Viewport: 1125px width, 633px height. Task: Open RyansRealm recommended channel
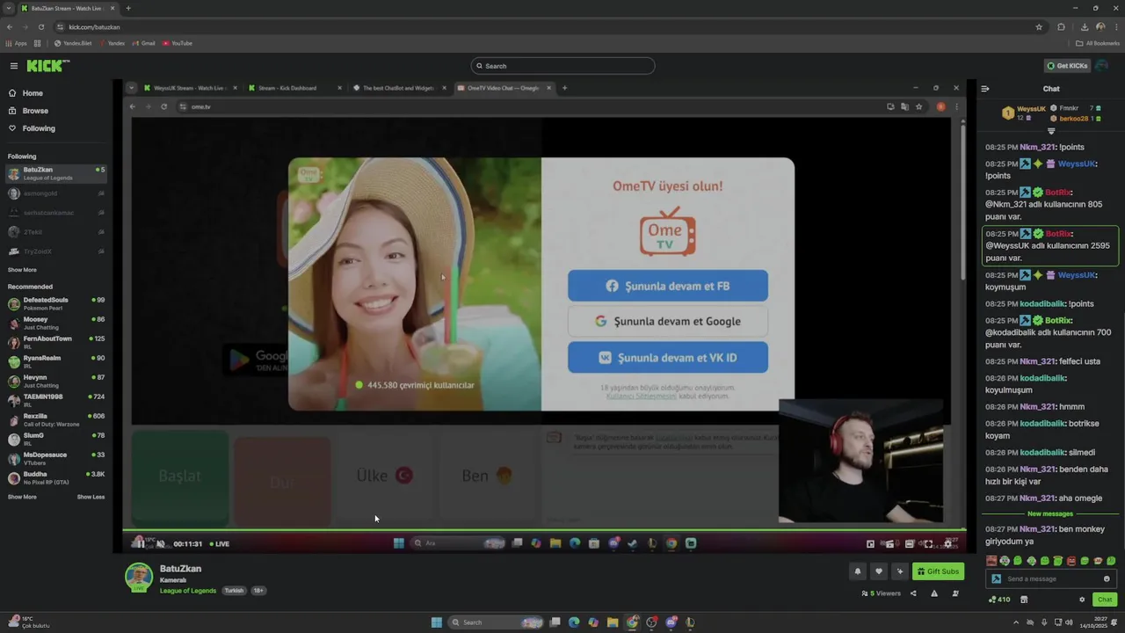[56, 361]
